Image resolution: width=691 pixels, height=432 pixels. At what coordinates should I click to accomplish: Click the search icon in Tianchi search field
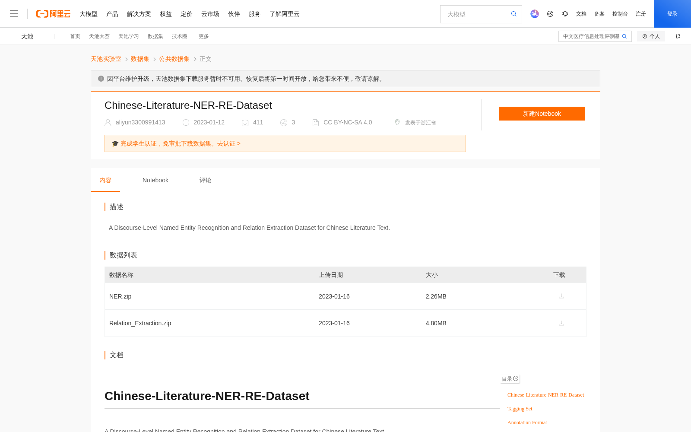click(624, 36)
